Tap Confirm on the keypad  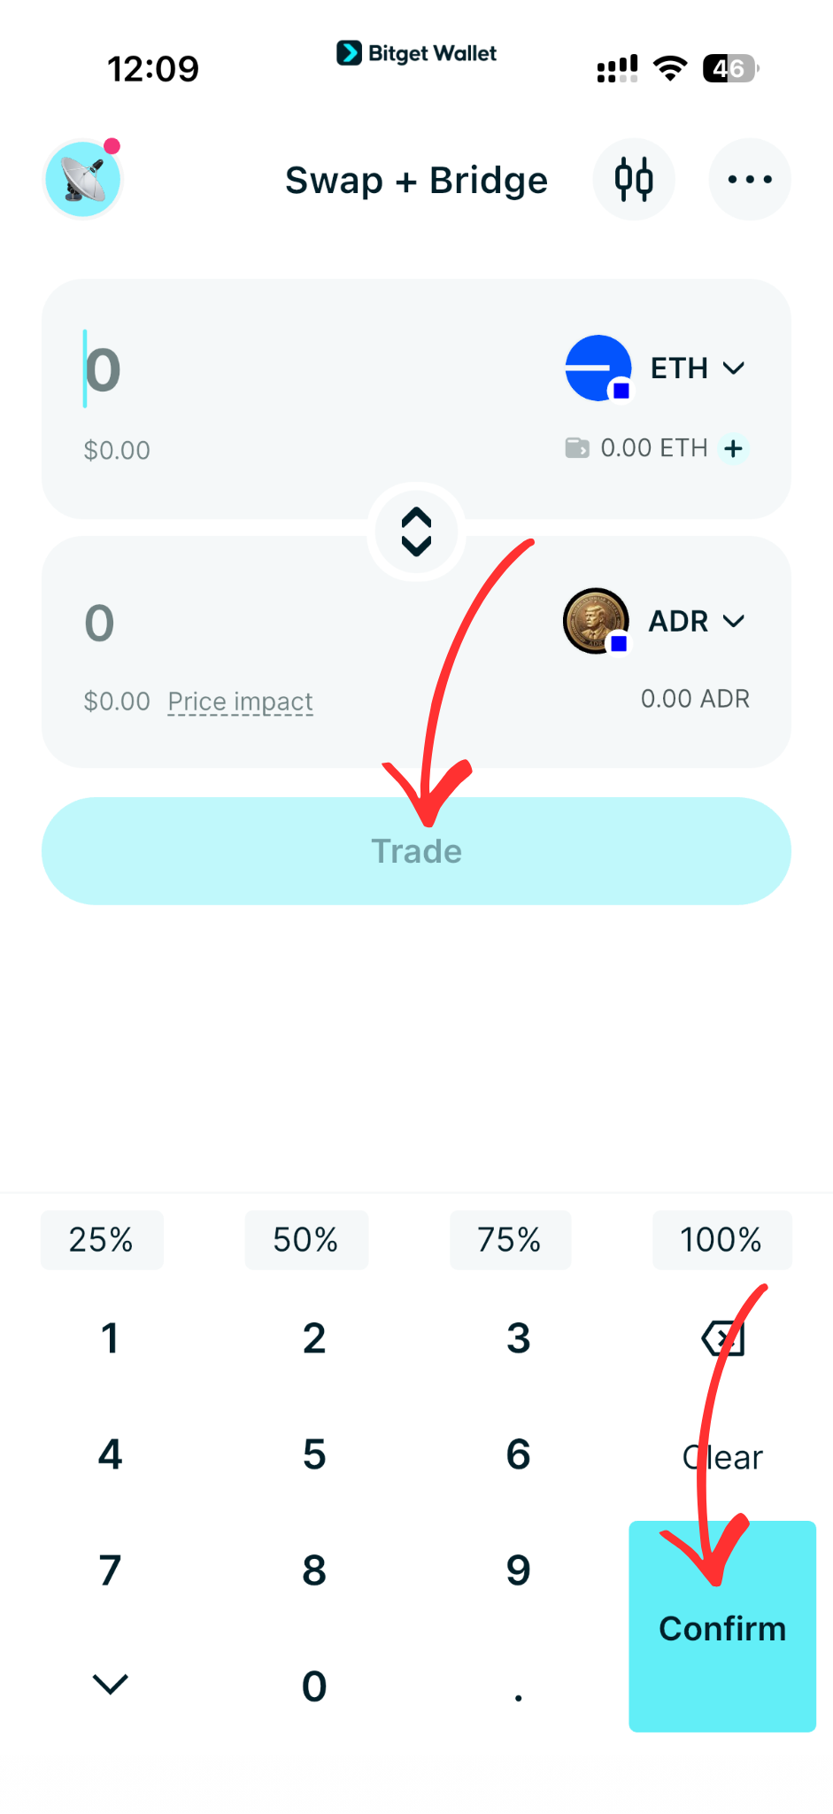[721, 1628]
